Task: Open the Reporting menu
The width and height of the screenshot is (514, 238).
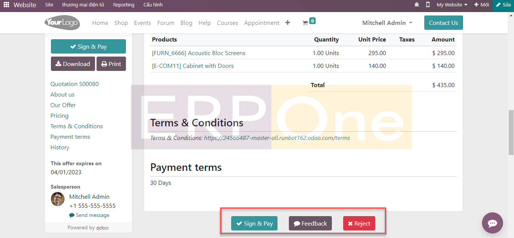Action: click(x=124, y=5)
